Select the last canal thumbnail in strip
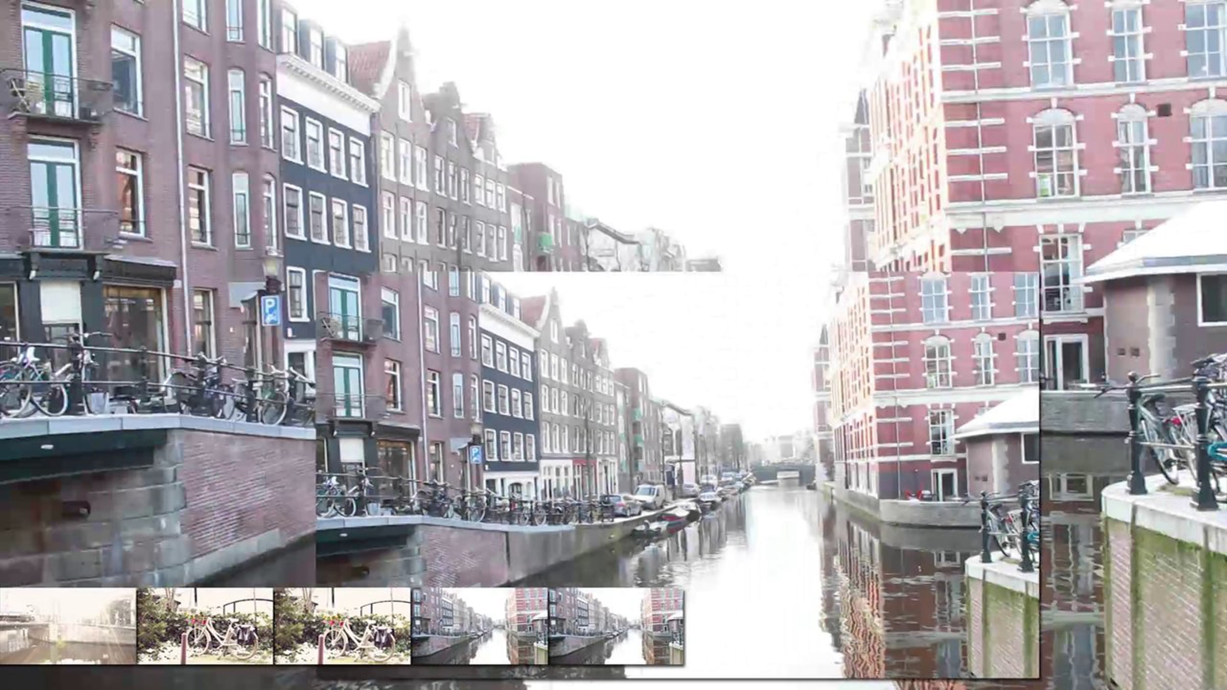 pyautogui.click(x=616, y=626)
